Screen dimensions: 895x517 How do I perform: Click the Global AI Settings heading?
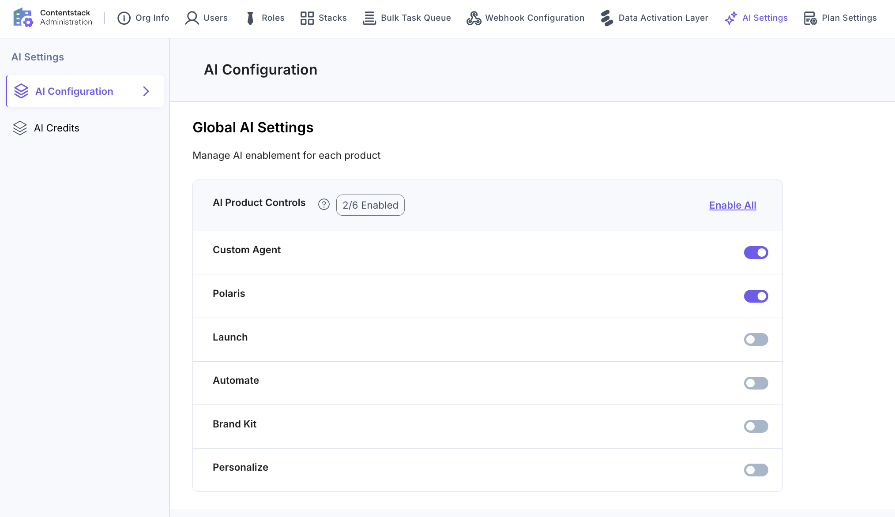click(253, 127)
